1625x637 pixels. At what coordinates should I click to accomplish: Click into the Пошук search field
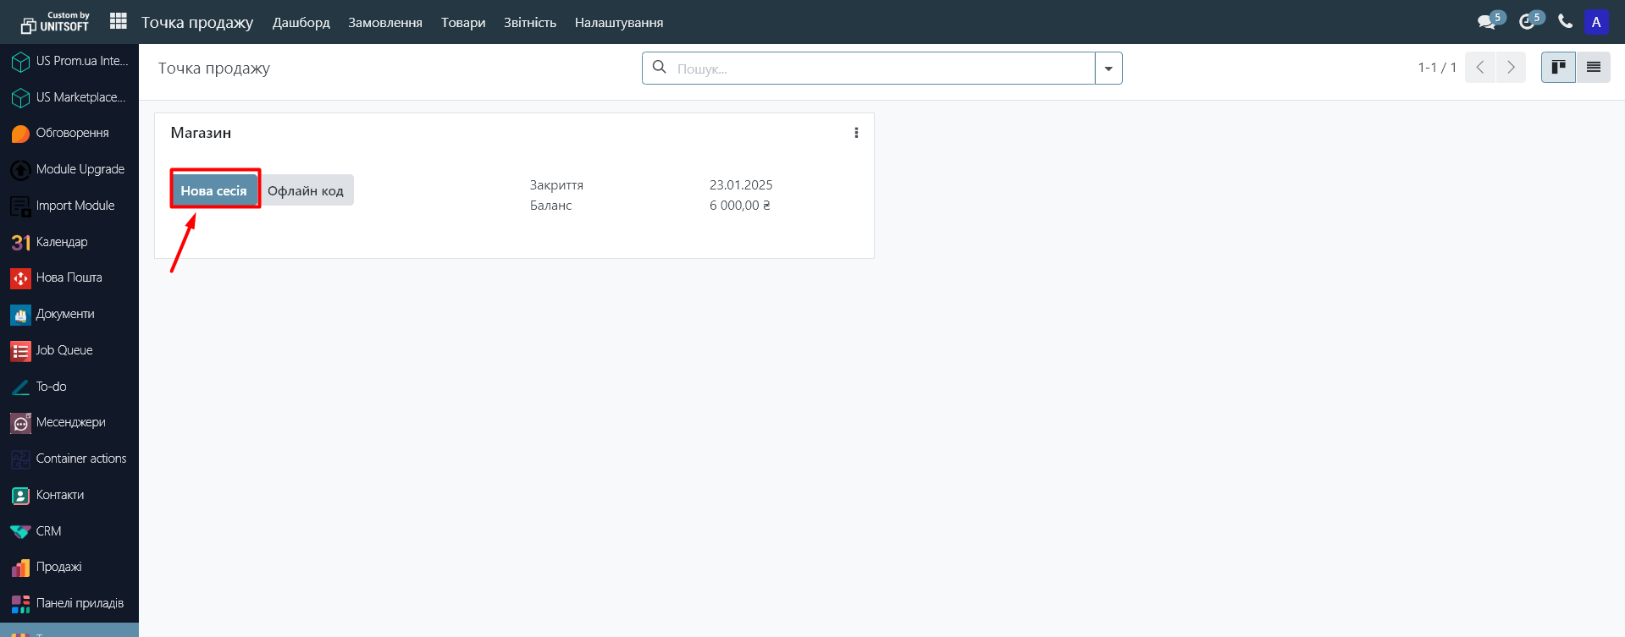[x=881, y=69]
